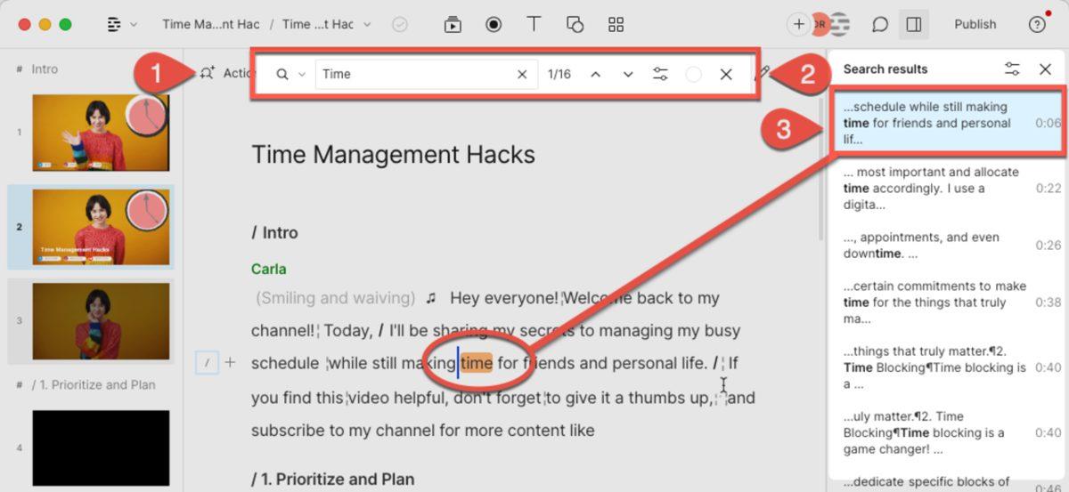Click the help question mark icon

pos(1037,25)
